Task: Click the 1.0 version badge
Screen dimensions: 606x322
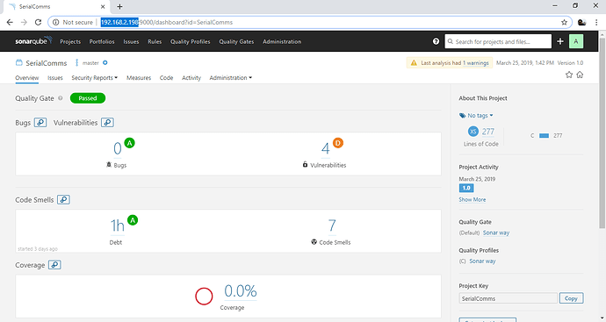Action: [466, 188]
